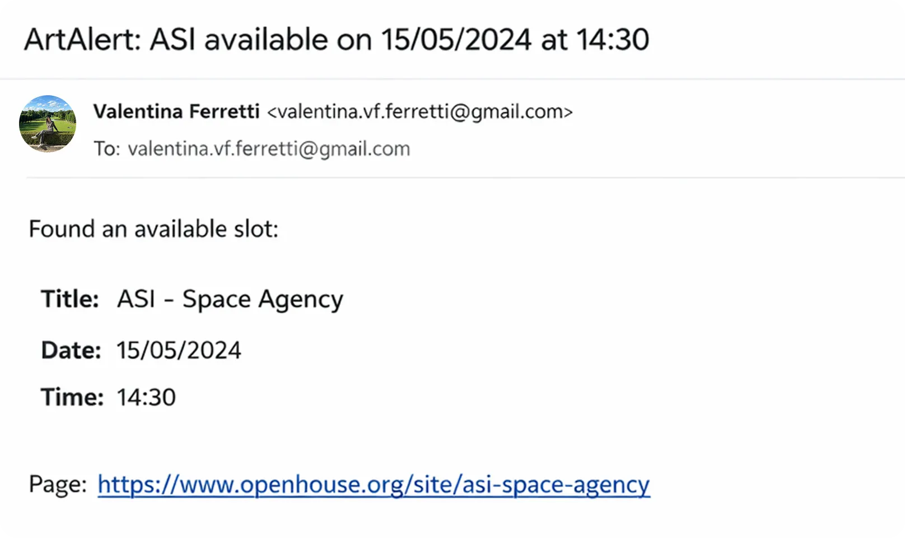Click the sender's profile picture

[x=48, y=123]
